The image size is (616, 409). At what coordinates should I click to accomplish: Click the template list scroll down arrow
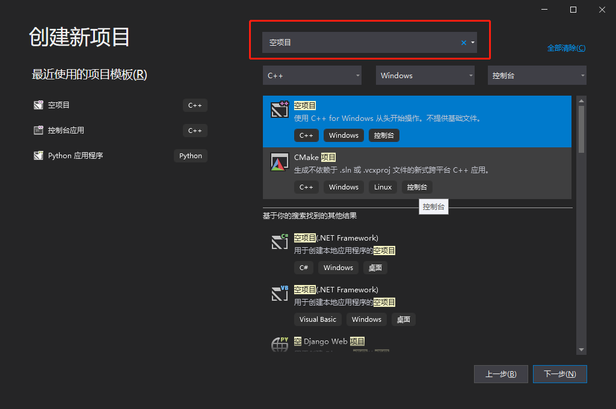[x=582, y=349]
